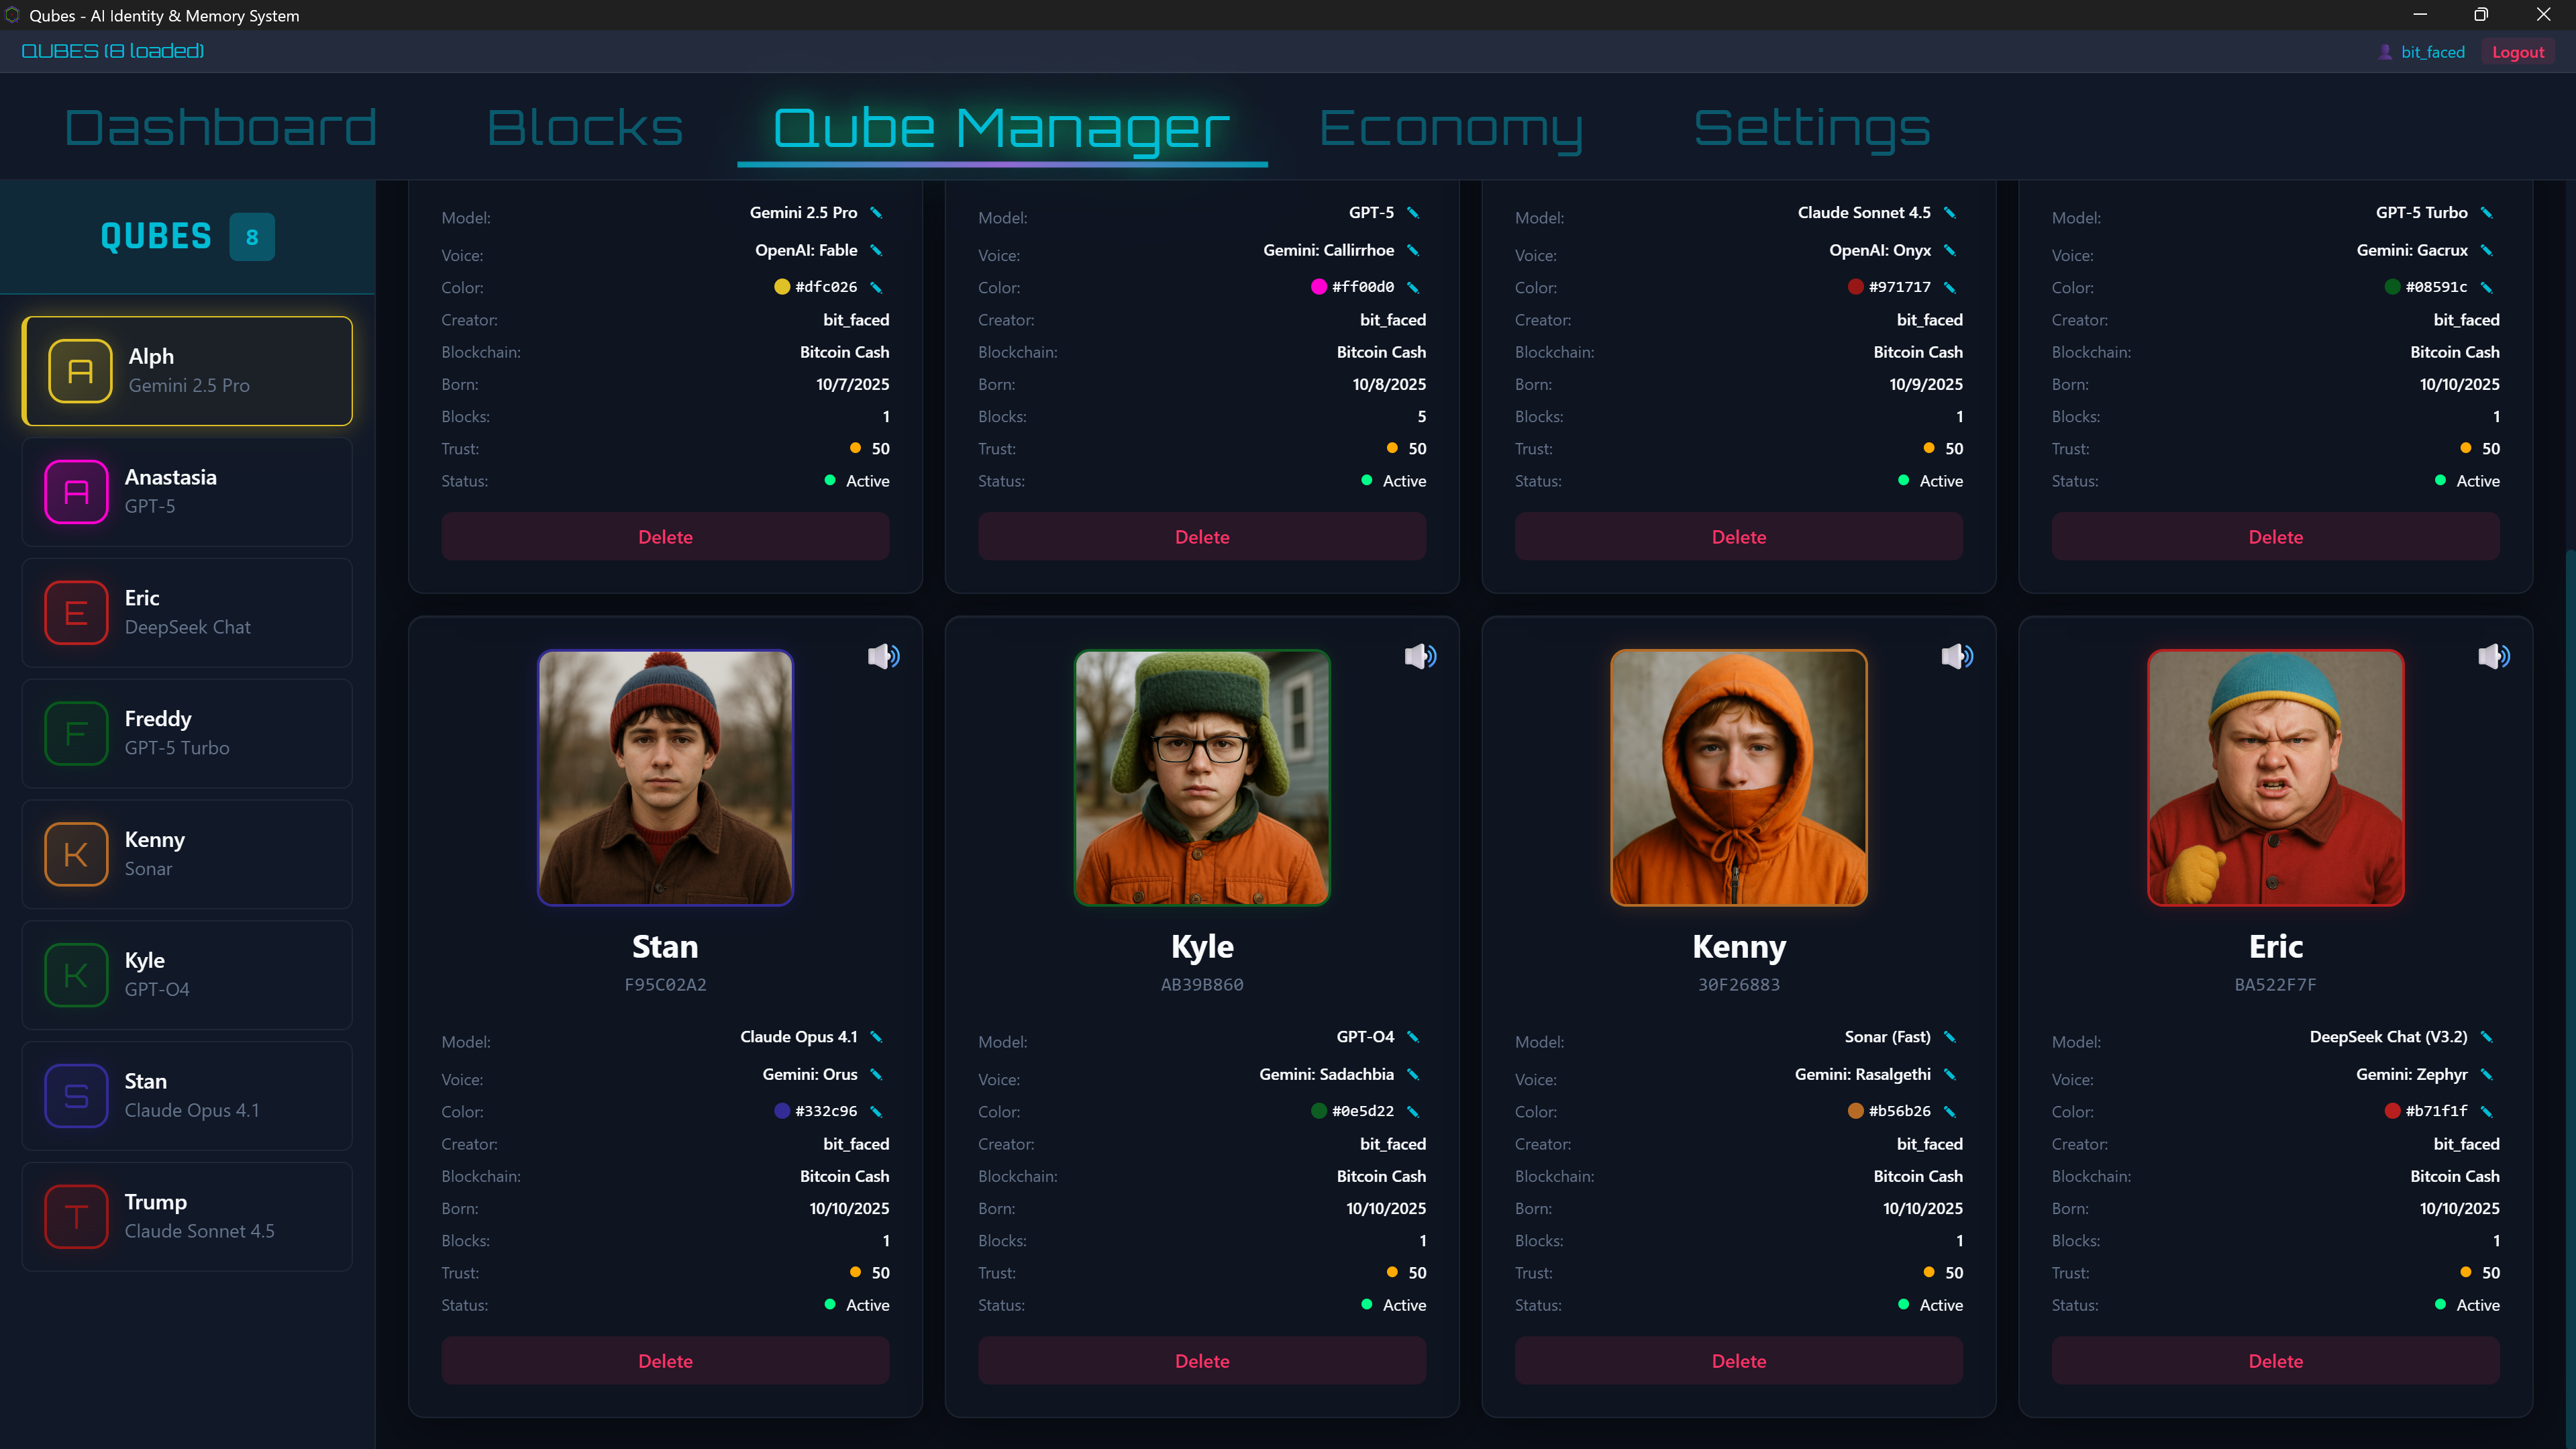Viewport: 2576px width, 1449px height.
Task: Click the Qubes hexagon logo in titlebar
Action: pos(11,15)
